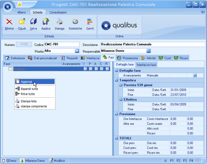Click the Applica toolbar icon
This screenshot has width=207, height=164.
click(46, 21)
